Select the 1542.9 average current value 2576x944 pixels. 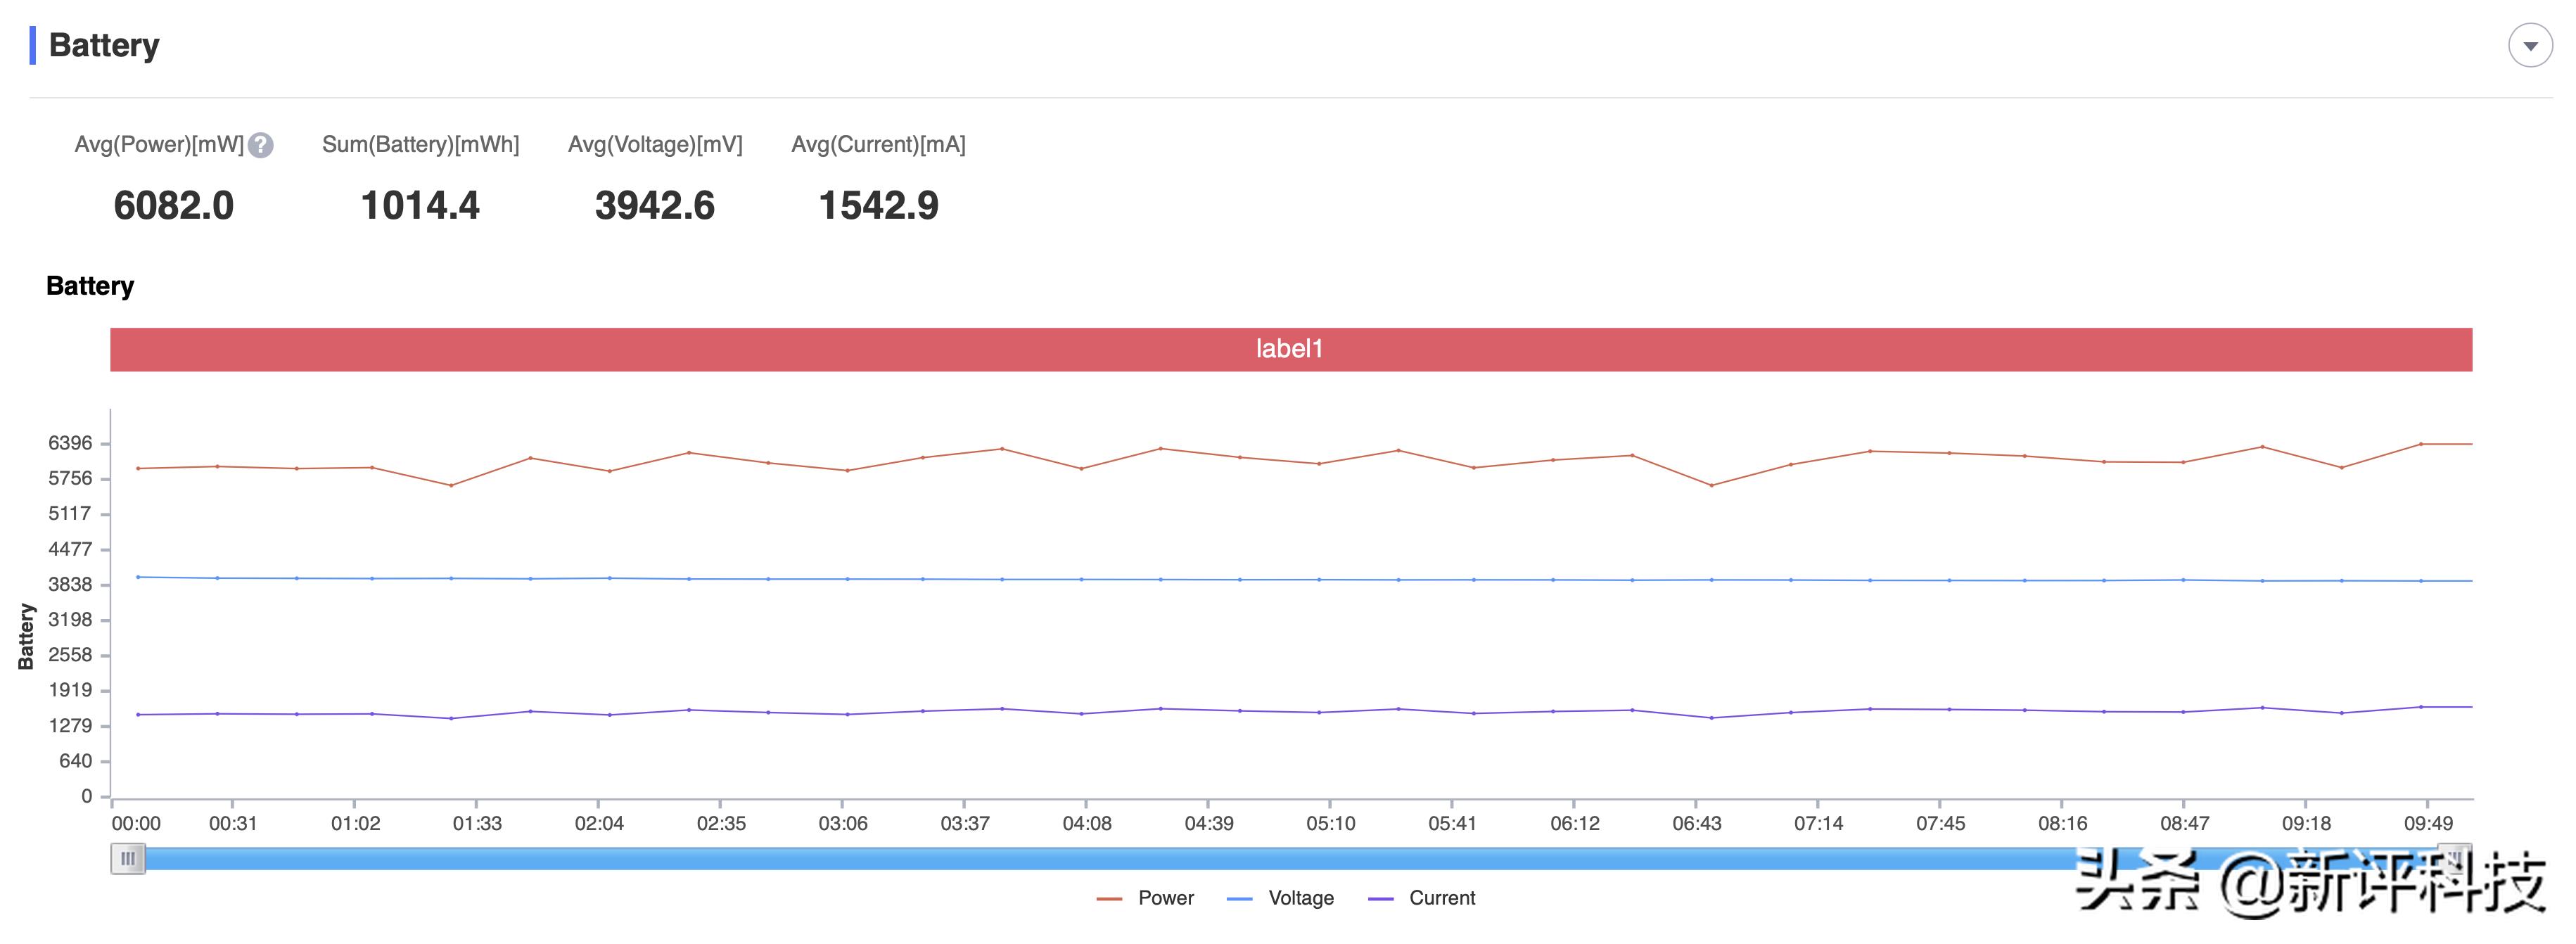click(x=878, y=206)
